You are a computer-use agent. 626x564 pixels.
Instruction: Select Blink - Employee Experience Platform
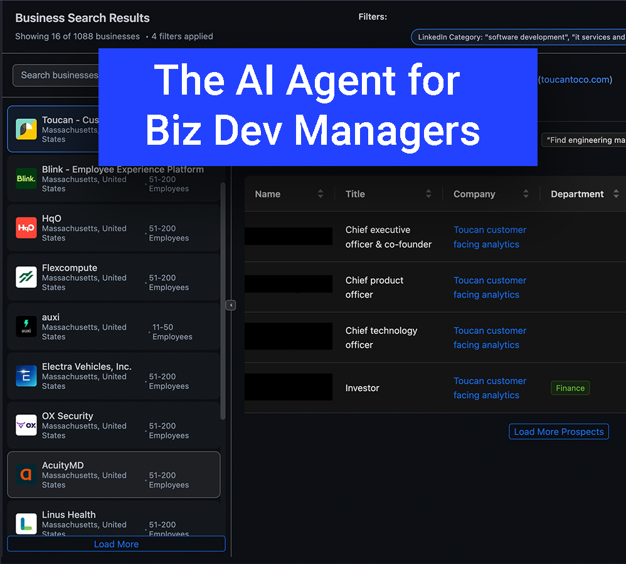(123, 169)
